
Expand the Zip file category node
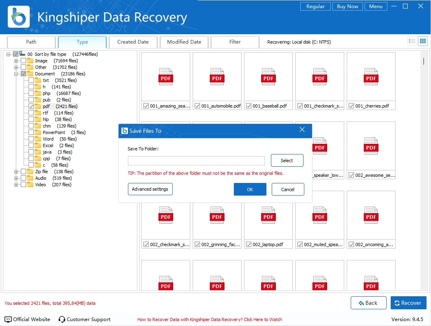(x=16, y=172)
